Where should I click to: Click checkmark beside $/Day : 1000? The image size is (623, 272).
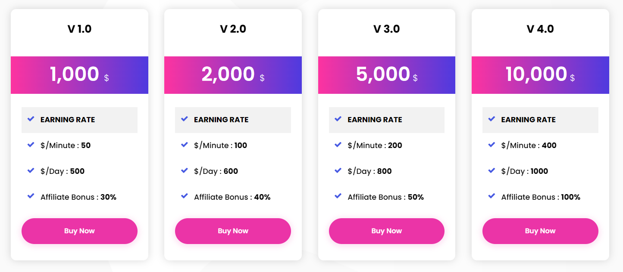(492, 170)
